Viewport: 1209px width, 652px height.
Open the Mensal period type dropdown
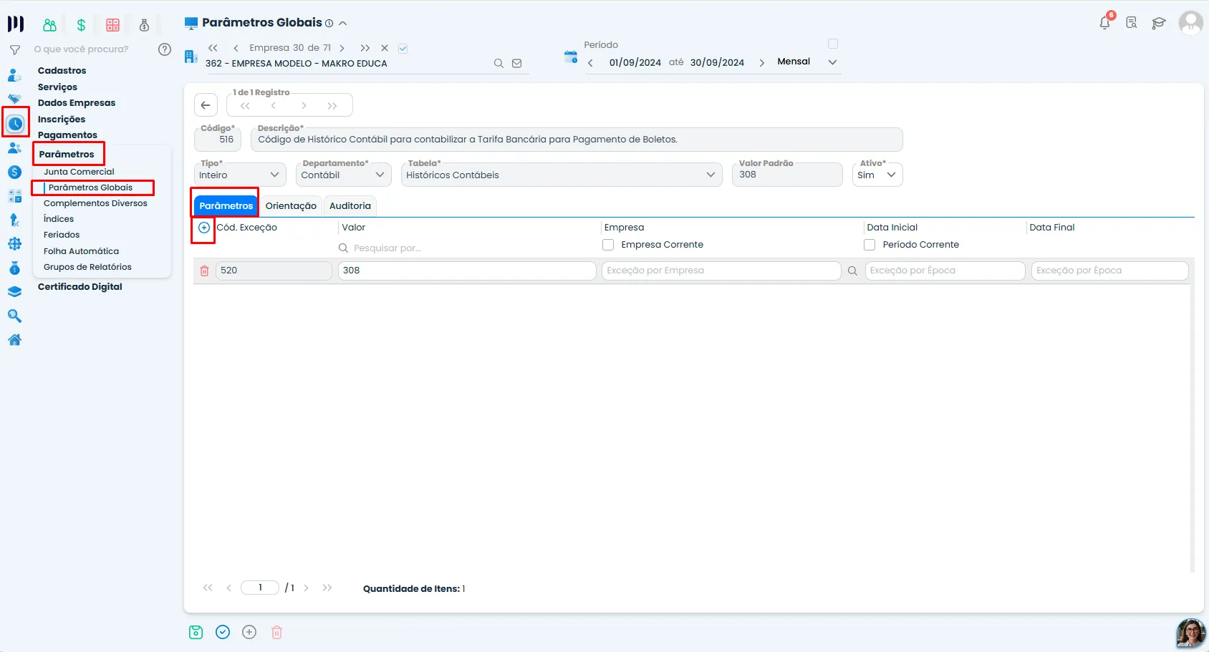[807, 62]
